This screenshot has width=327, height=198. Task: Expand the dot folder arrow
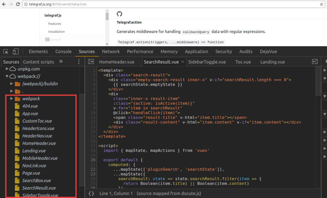pos(11,91)
